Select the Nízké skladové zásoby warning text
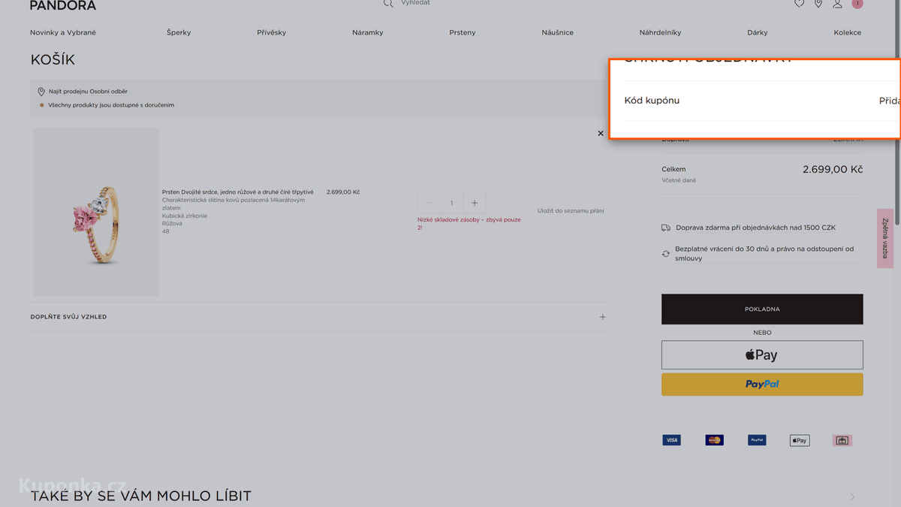The width and height of the screenshot is (901, 507). click(x=469, y=224)
